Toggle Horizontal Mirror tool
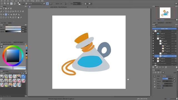 coord(85,4)
